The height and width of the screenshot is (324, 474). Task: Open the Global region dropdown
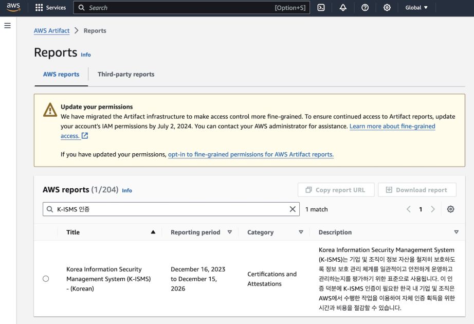(415, 7)
